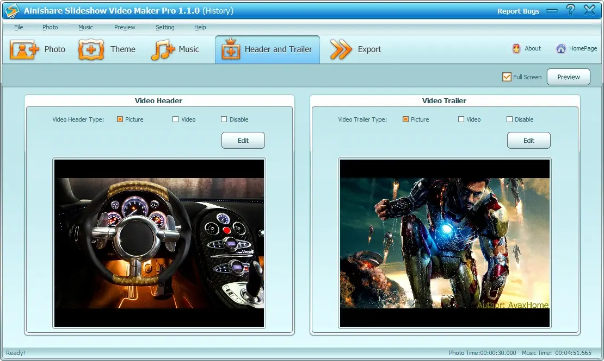The height and width of the screenshot is (361, 604).
Task: Click the Photo Time status text
Action: coord(482,352)
